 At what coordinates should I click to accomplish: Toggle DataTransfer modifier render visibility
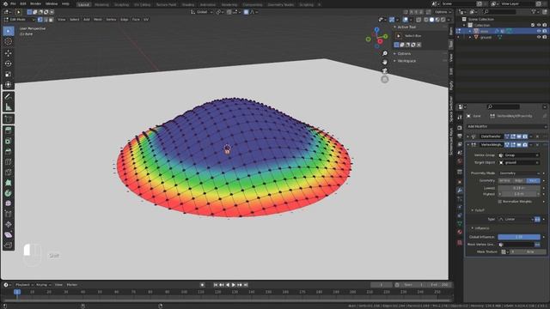pyautogui.click(x=525, y=136)
